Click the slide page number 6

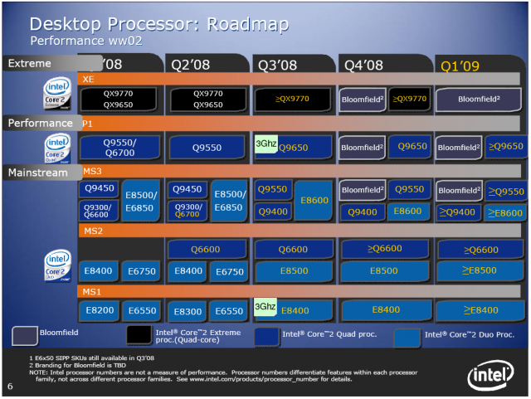pyautogui.click(x=10, y=386)
